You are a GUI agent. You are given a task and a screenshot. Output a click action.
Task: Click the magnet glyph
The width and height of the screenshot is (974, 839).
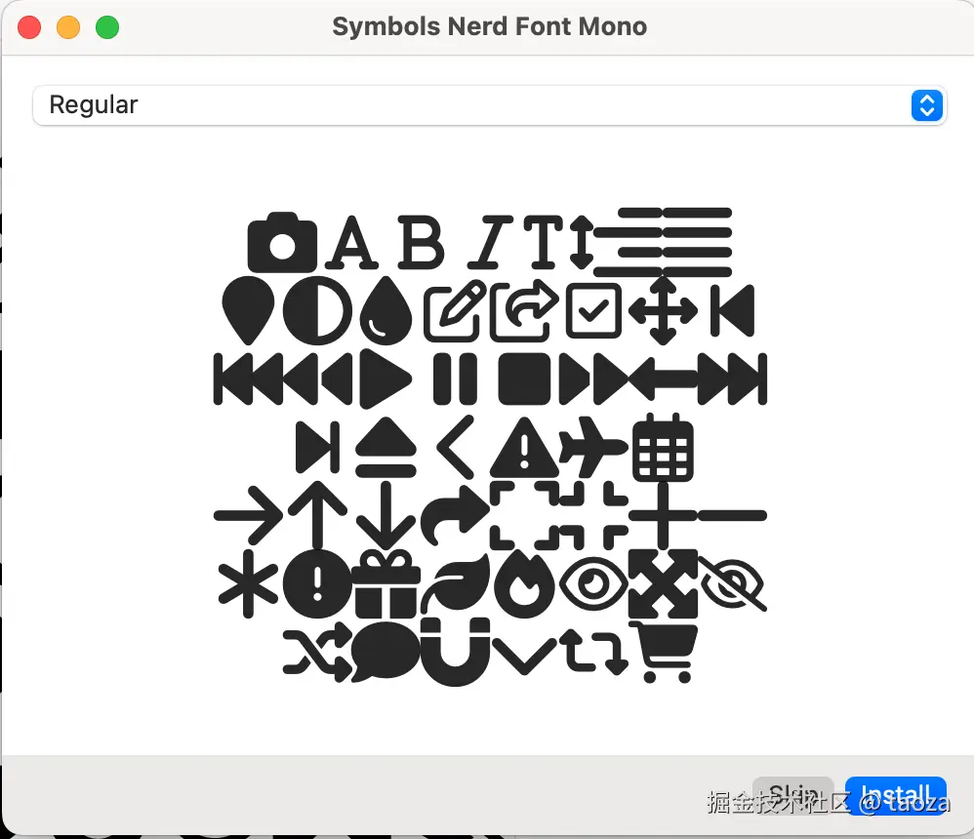[456, 652]
